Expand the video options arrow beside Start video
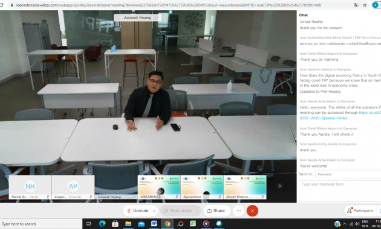 pyautogui.click(x=198, y=211)
